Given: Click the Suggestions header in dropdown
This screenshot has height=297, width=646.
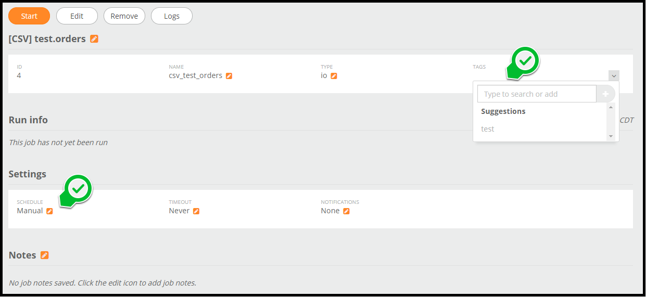Looking at the screenshot, I should pyautogui.click(x=503, y=111).
